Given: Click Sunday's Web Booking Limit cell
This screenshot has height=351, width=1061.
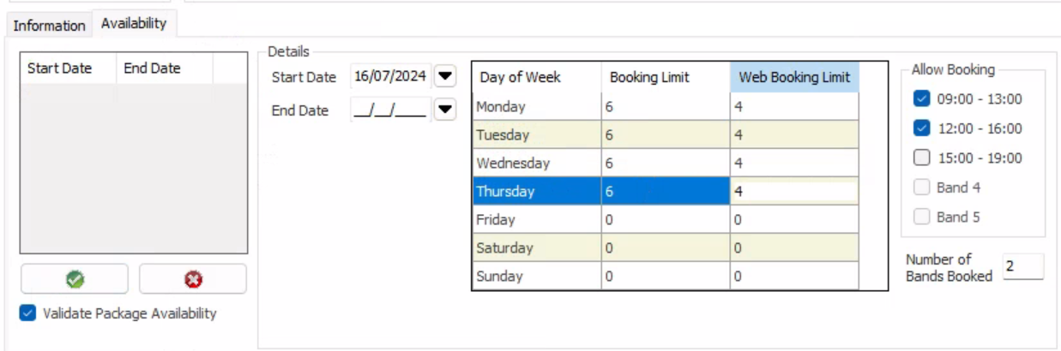Looking at the screenshot, I should (x=794, y=277).
